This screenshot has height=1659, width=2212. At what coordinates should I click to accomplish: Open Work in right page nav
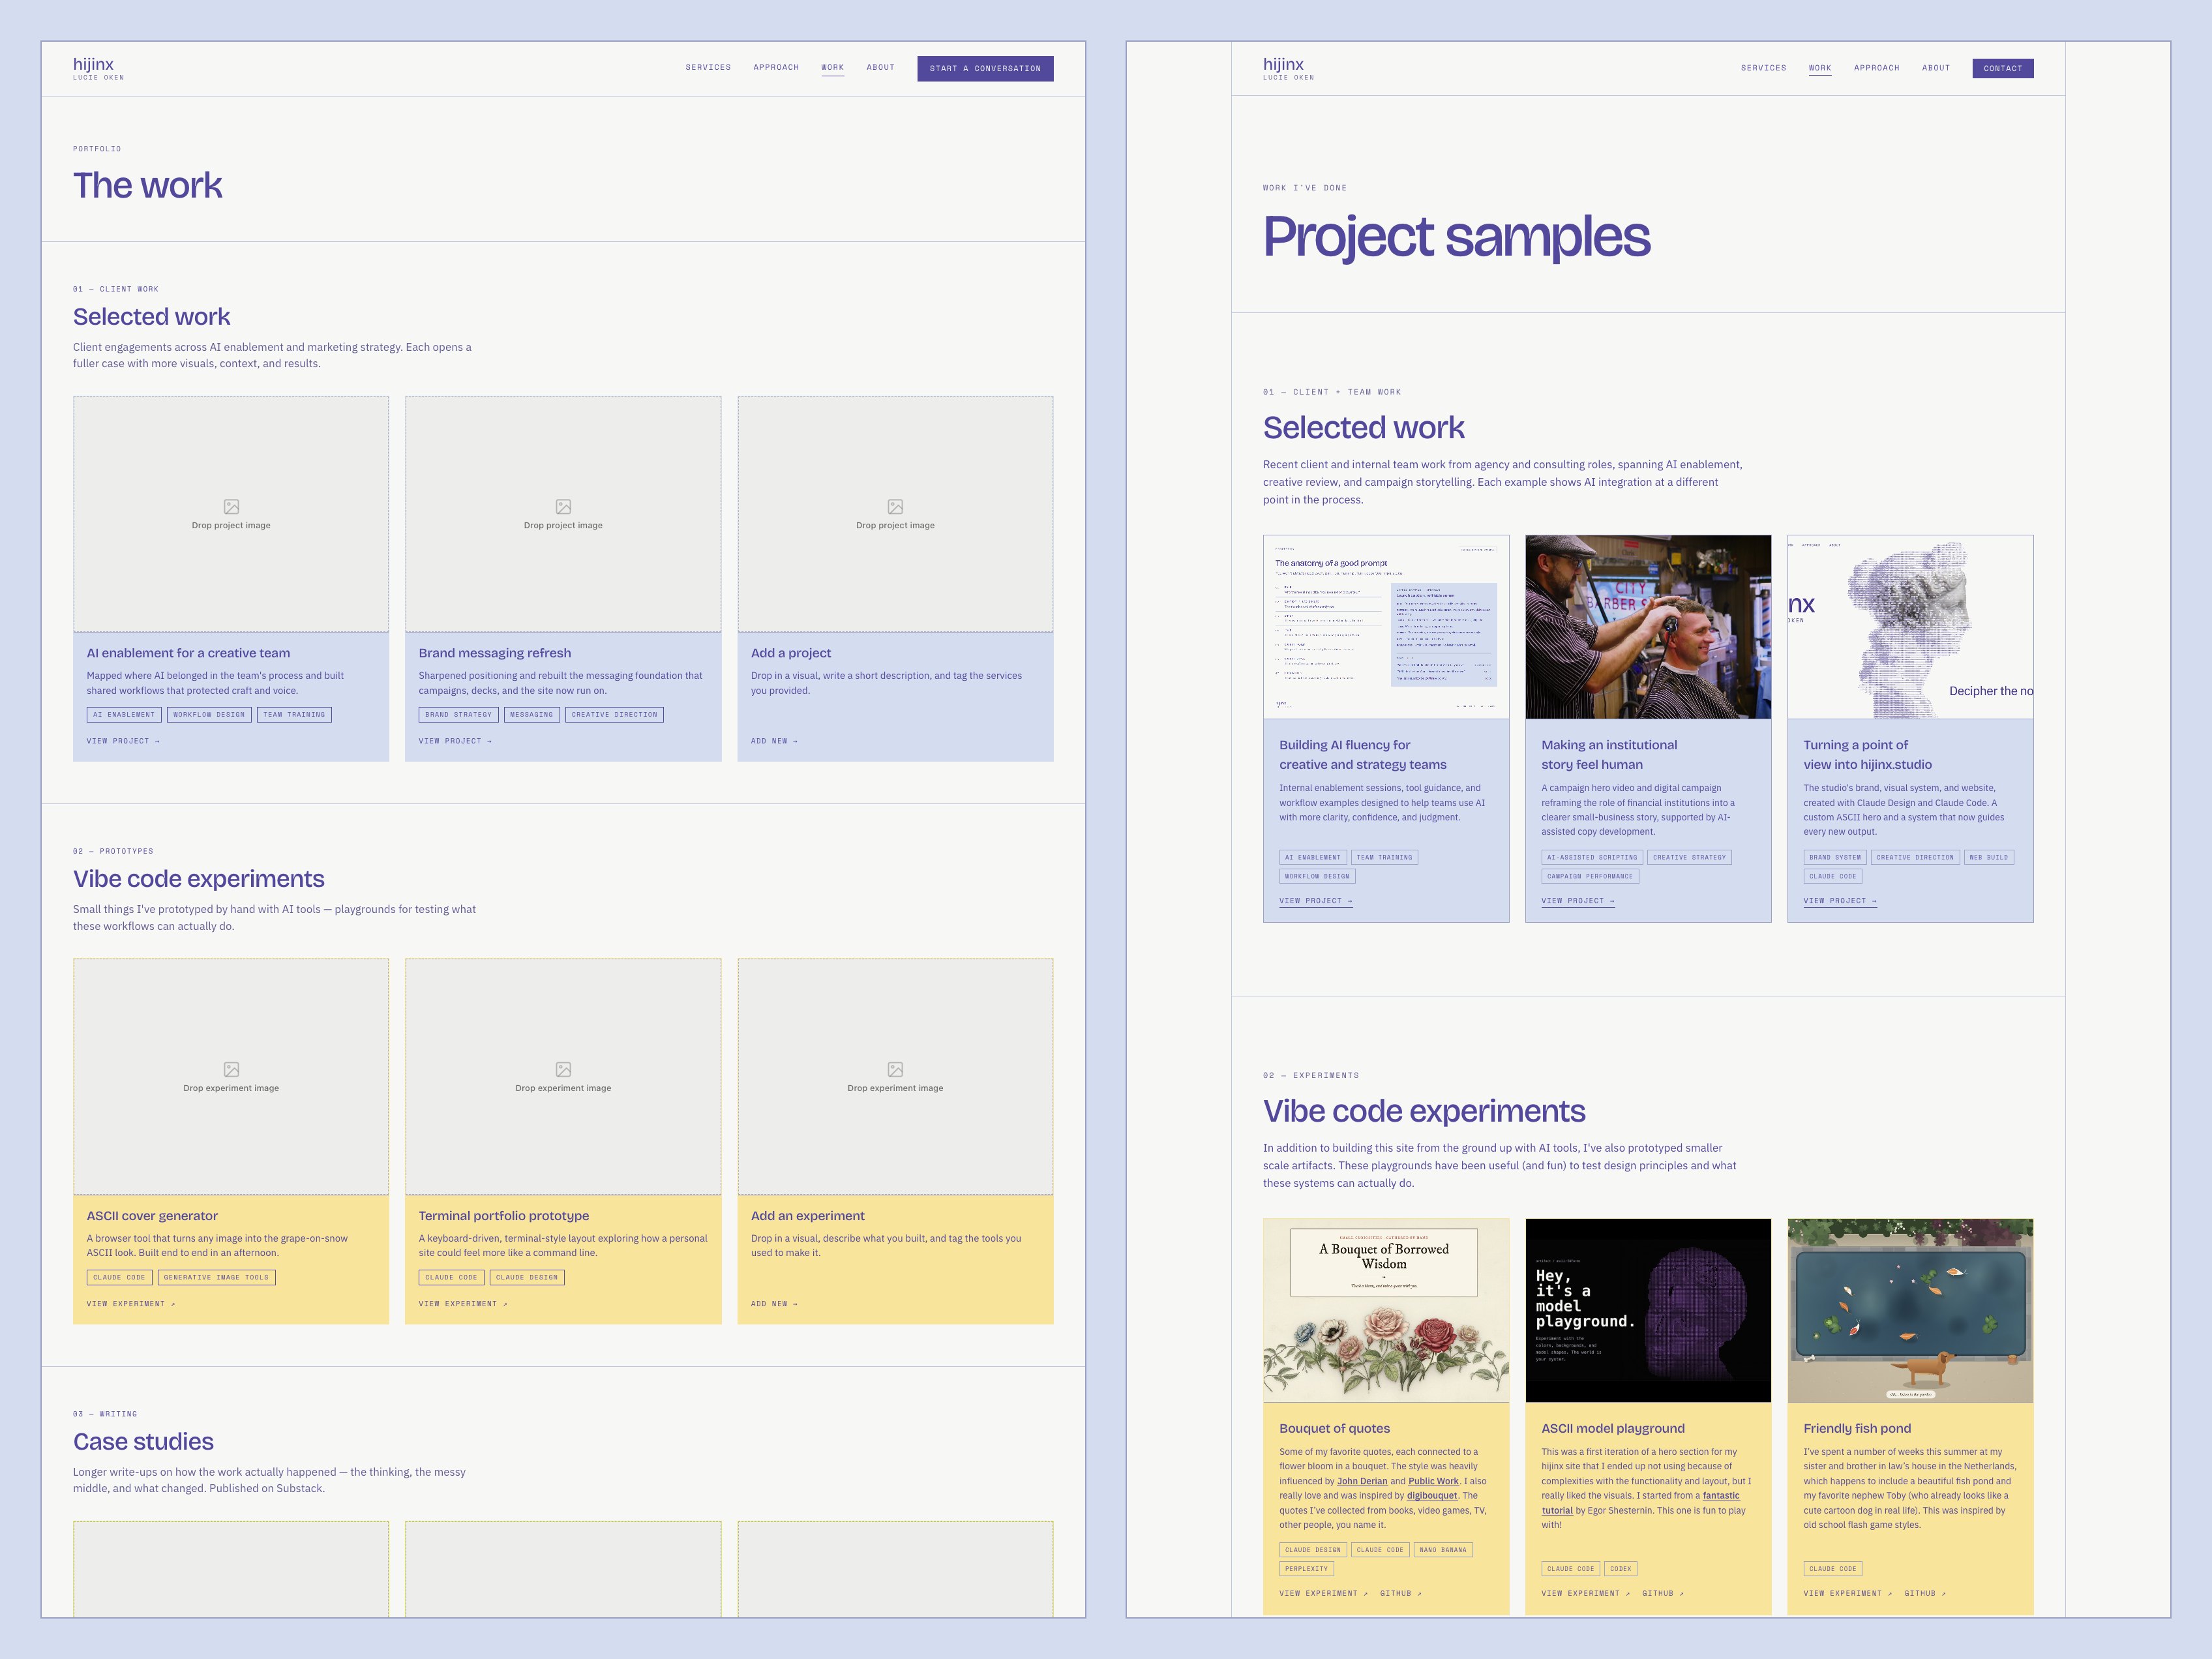(1820, 68)
